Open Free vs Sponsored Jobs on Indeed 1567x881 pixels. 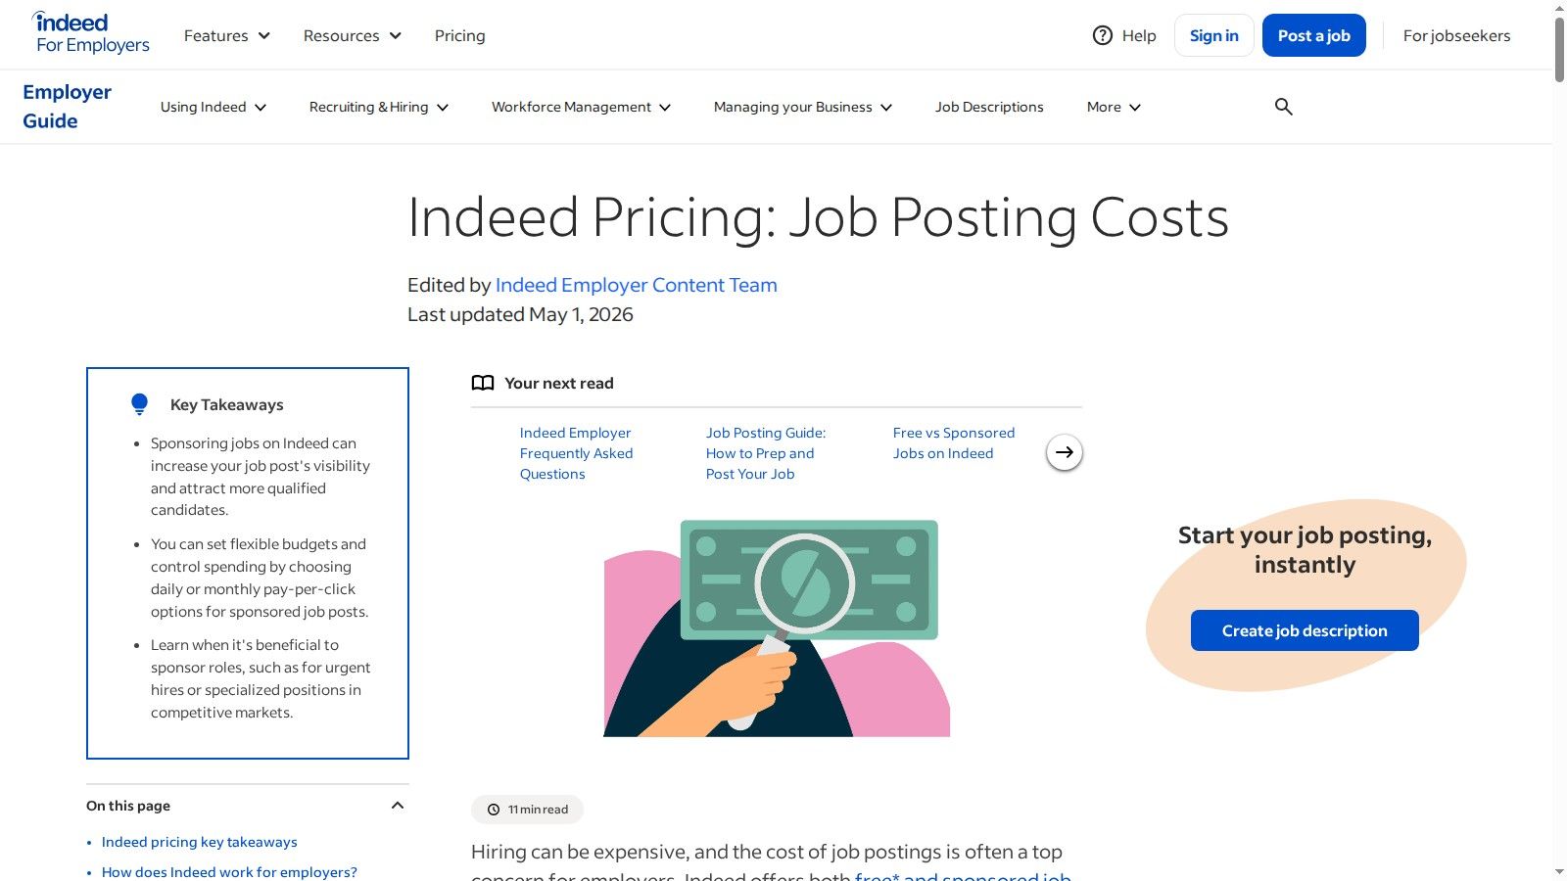tap(954, 443)
